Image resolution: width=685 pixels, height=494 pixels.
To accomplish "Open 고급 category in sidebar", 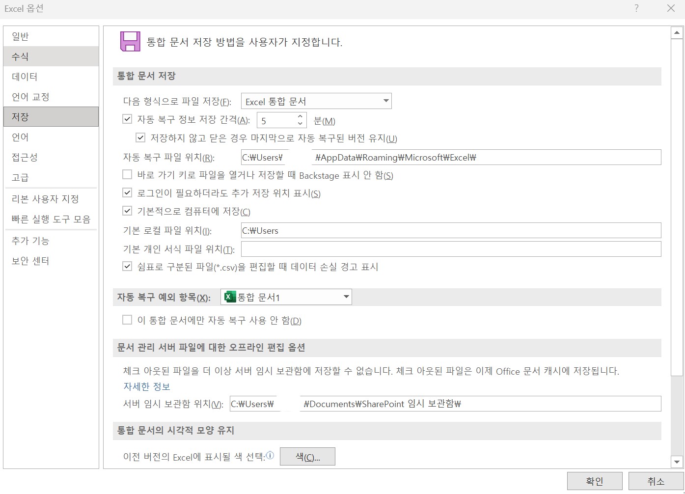I will coord(51,177).
